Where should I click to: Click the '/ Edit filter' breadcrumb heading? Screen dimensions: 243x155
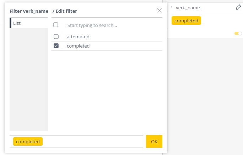[x=65, y=11]
